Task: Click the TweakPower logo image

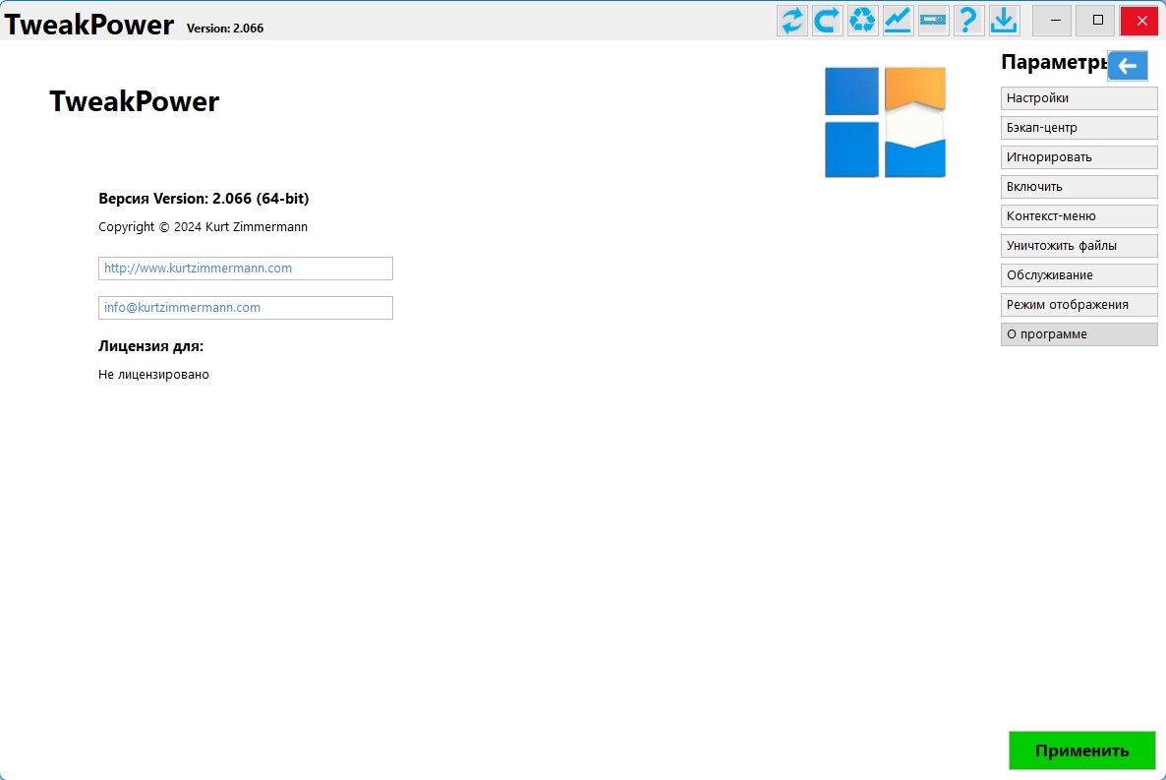Action: [885, 122]
